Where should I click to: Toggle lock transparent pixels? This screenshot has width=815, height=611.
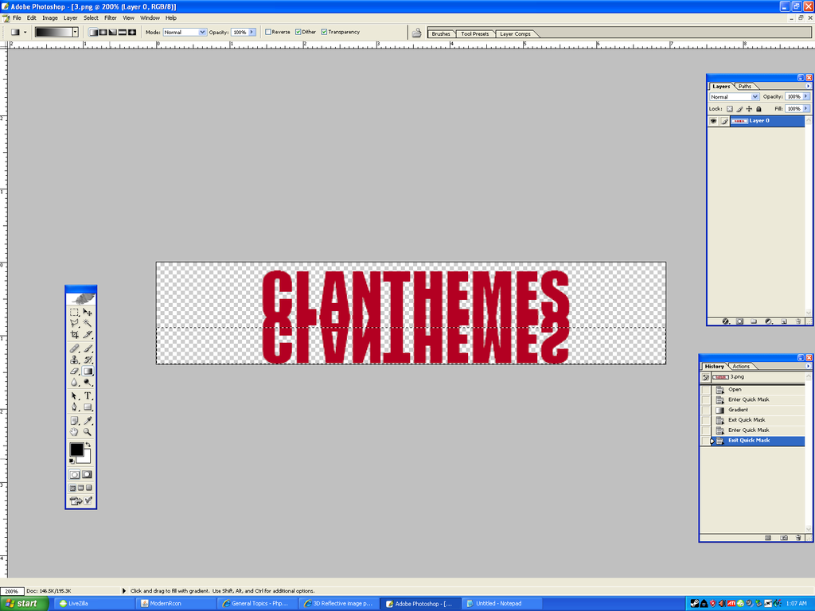pyautogui.click(x=729, y=109)
